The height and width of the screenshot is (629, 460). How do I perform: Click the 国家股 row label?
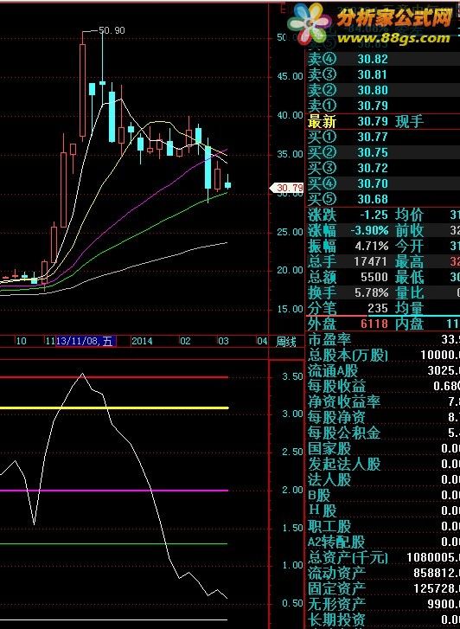coord(329,448)
